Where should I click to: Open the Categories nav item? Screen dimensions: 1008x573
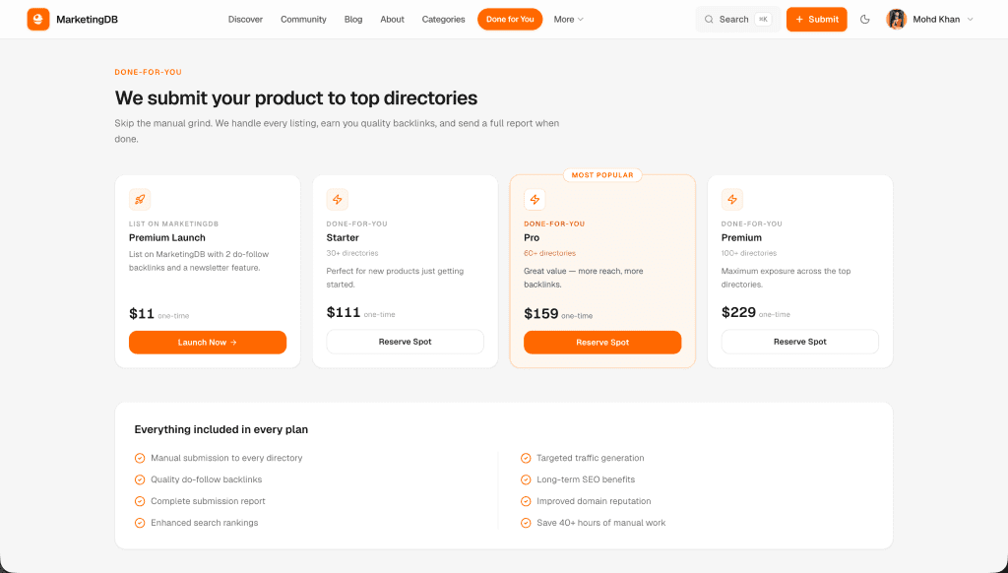pos(443,19)
